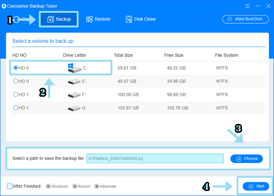Click the Restore tab icon

89,19
